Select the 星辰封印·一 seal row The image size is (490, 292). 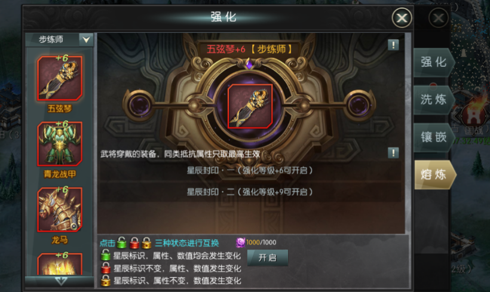250,171
